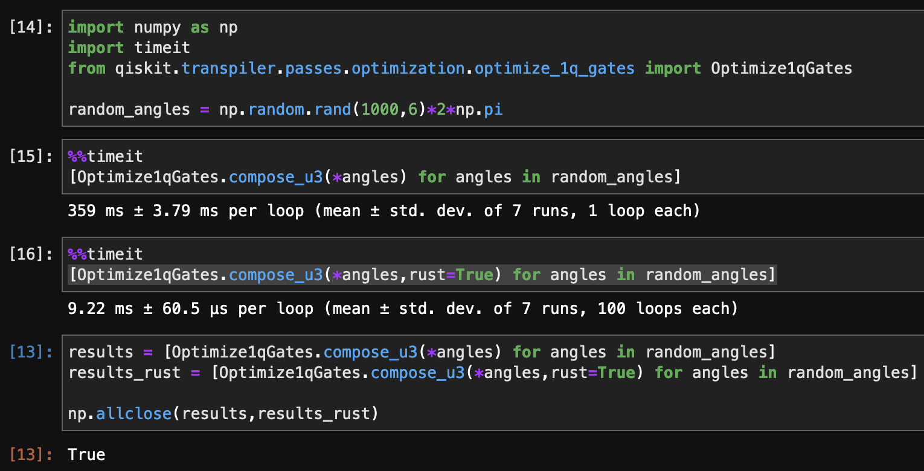Viewport: 924px width, 471px height.
Task: Click the compose_u3 function name in cell 15
Action: click(275, 177)
